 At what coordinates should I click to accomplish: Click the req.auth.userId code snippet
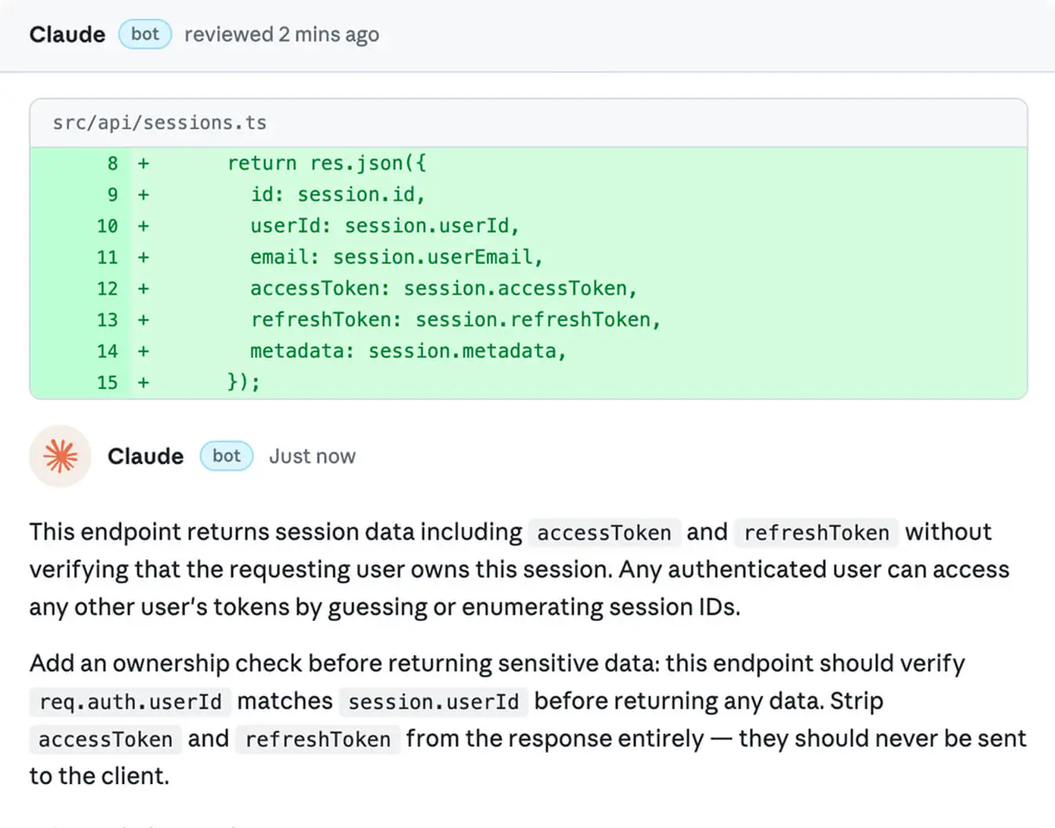[x=129, y=702]
